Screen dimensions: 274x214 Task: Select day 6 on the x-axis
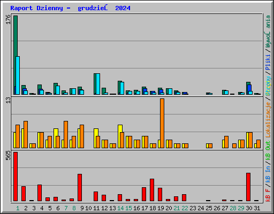(x=58, y=208)
